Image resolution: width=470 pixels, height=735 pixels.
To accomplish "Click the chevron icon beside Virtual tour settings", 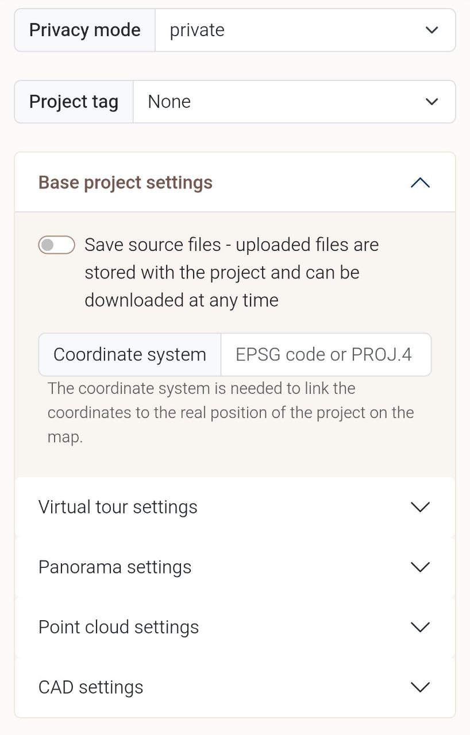I will coord(421,507).
